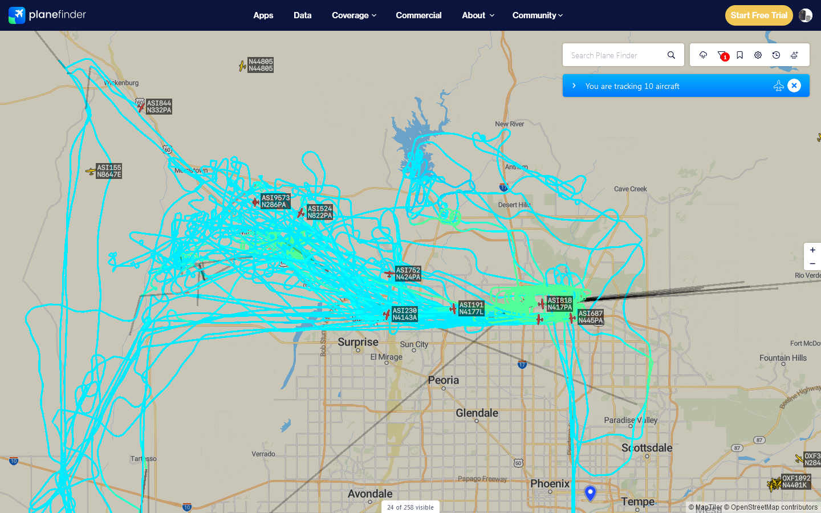Click the blue location pin near Phoenix
The width and height of the screenshot is (821, 513).
pos(590,493)
